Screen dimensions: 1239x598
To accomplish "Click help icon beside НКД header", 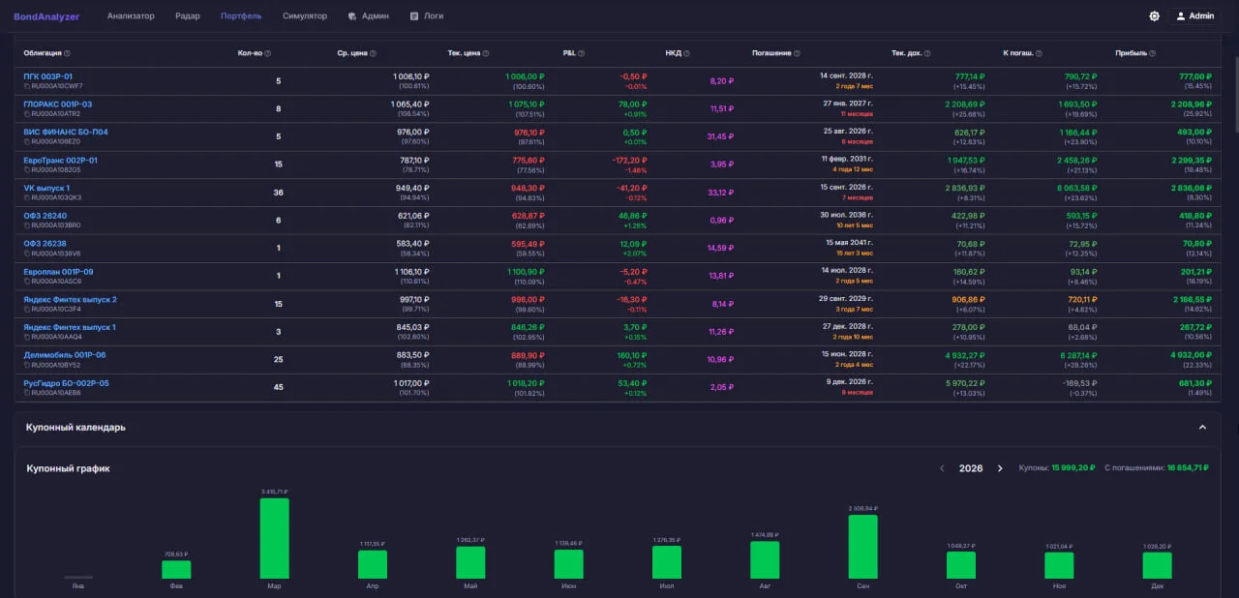I will point(688,53).
